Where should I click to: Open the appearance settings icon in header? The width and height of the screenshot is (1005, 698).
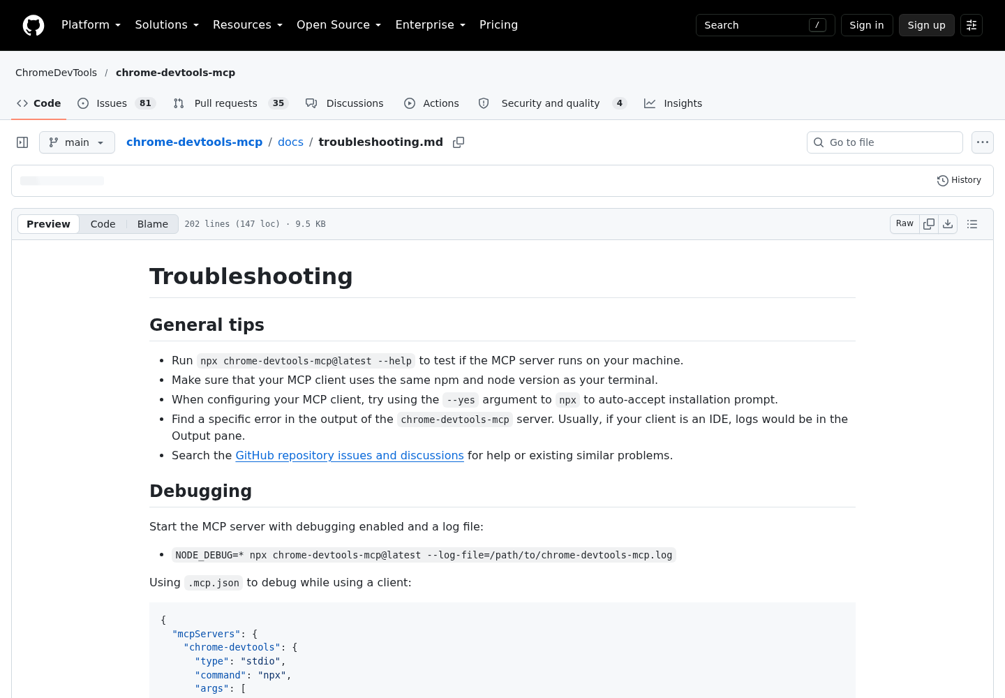pos(971,25)
